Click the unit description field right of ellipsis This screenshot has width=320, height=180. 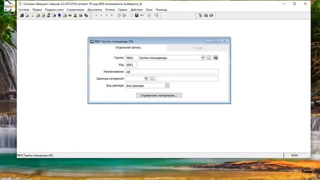tap(187, 78)
